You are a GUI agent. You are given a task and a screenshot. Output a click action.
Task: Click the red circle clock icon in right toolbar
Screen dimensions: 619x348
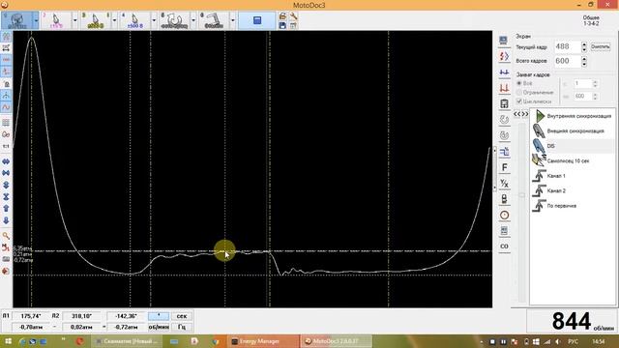pyautogui.click(x=504, y=215)
